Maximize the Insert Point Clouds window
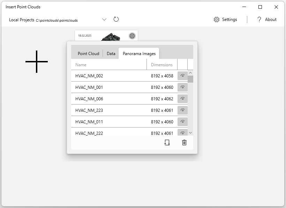286x208 pixels. (260, 7)
